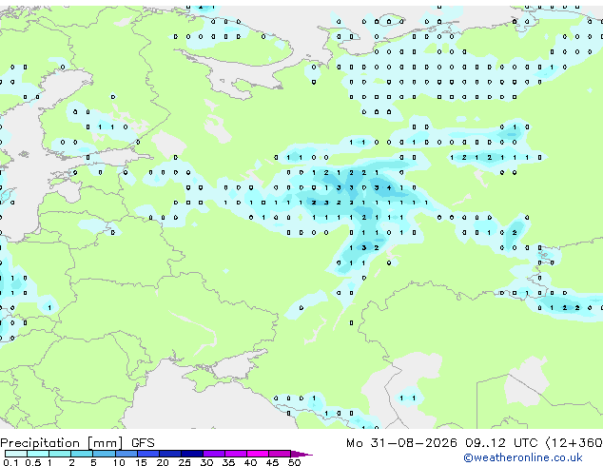
Task: Select the 30–35 mm purple legend swatch
Action: point(214,454)
